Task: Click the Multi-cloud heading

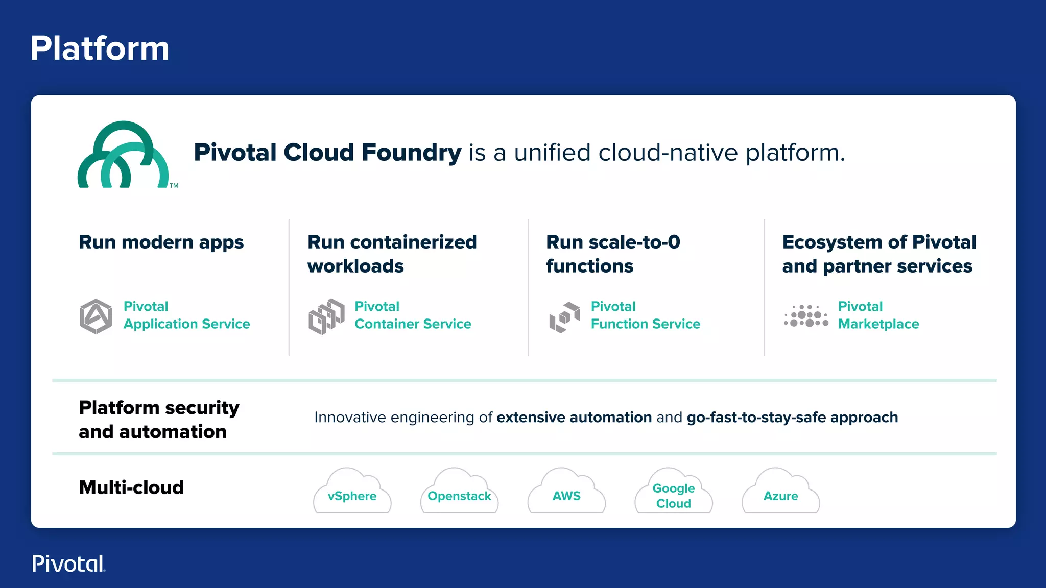Action: coord(131,487)
